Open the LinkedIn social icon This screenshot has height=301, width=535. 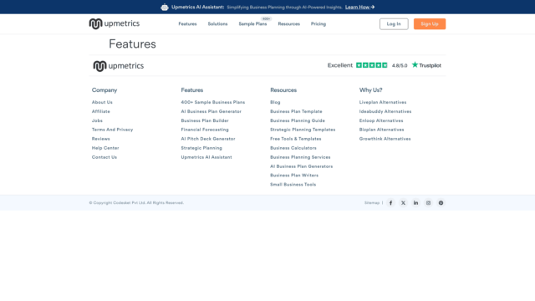(415, 202)
